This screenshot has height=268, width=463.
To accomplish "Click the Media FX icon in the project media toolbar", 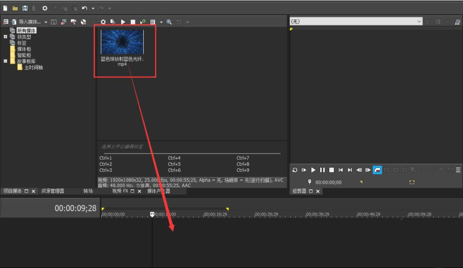I will (x=112, y=21).
